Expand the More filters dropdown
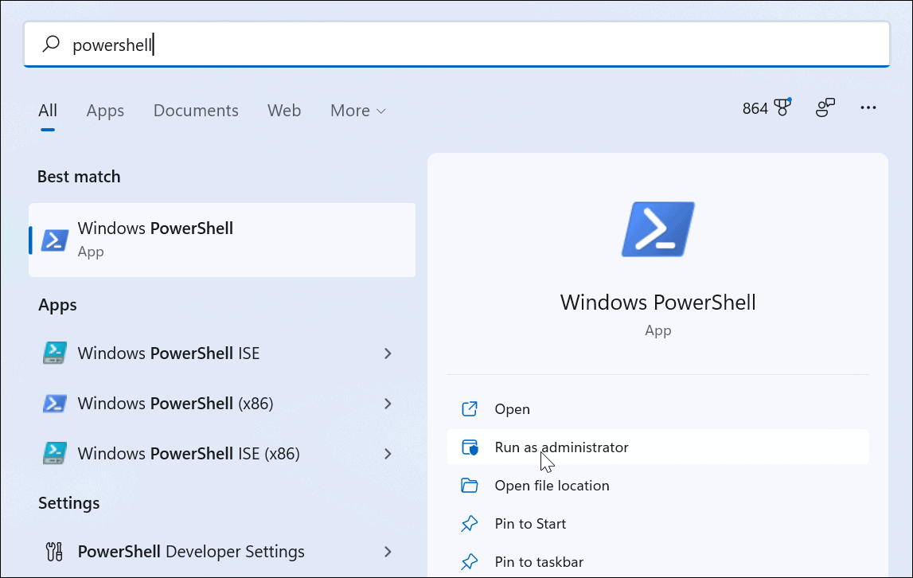The width and height of the screenshot is (913, 578). (357, 111)
